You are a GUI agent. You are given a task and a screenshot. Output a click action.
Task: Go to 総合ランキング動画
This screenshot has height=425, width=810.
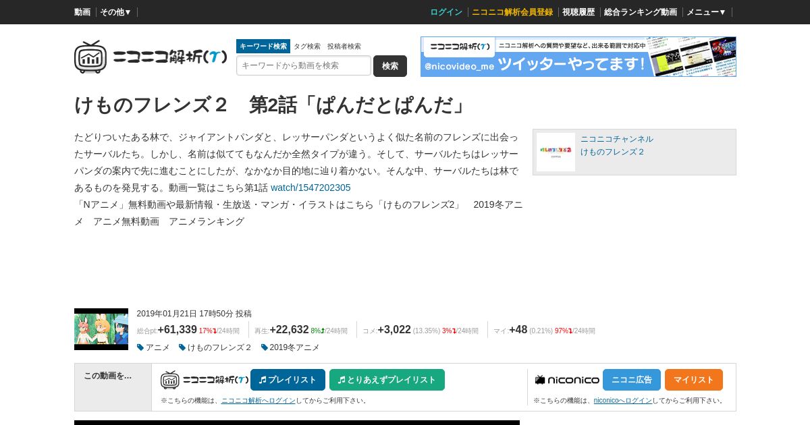click(x=641, y=12)
